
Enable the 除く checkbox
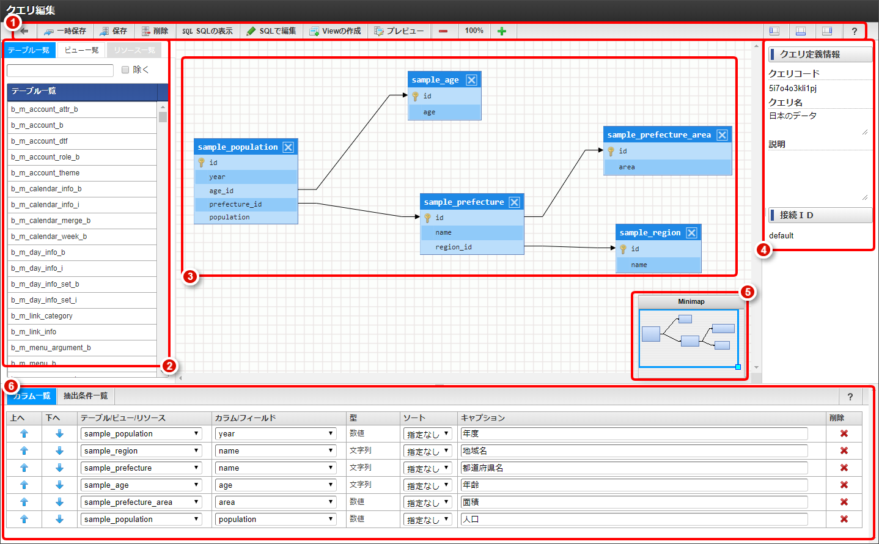(125, 70)
